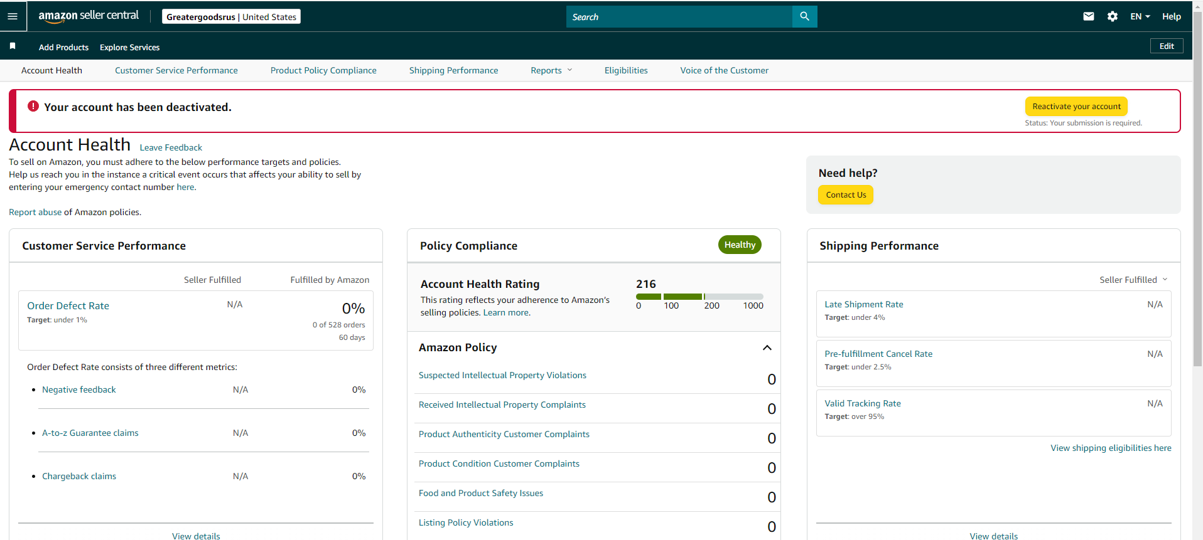This screenshot has height=540, width=1203.
Task: Open the Order Defect Rate link
Action: tap(68, 305)
